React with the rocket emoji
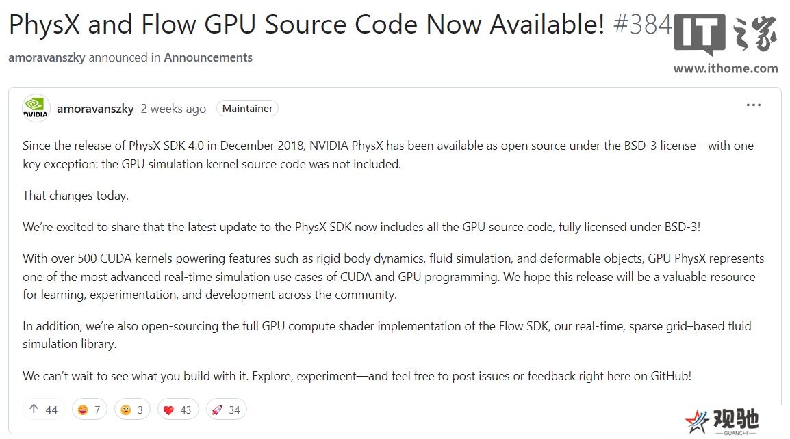The height and width of the screenshot is (439, 790). (226, 410)
